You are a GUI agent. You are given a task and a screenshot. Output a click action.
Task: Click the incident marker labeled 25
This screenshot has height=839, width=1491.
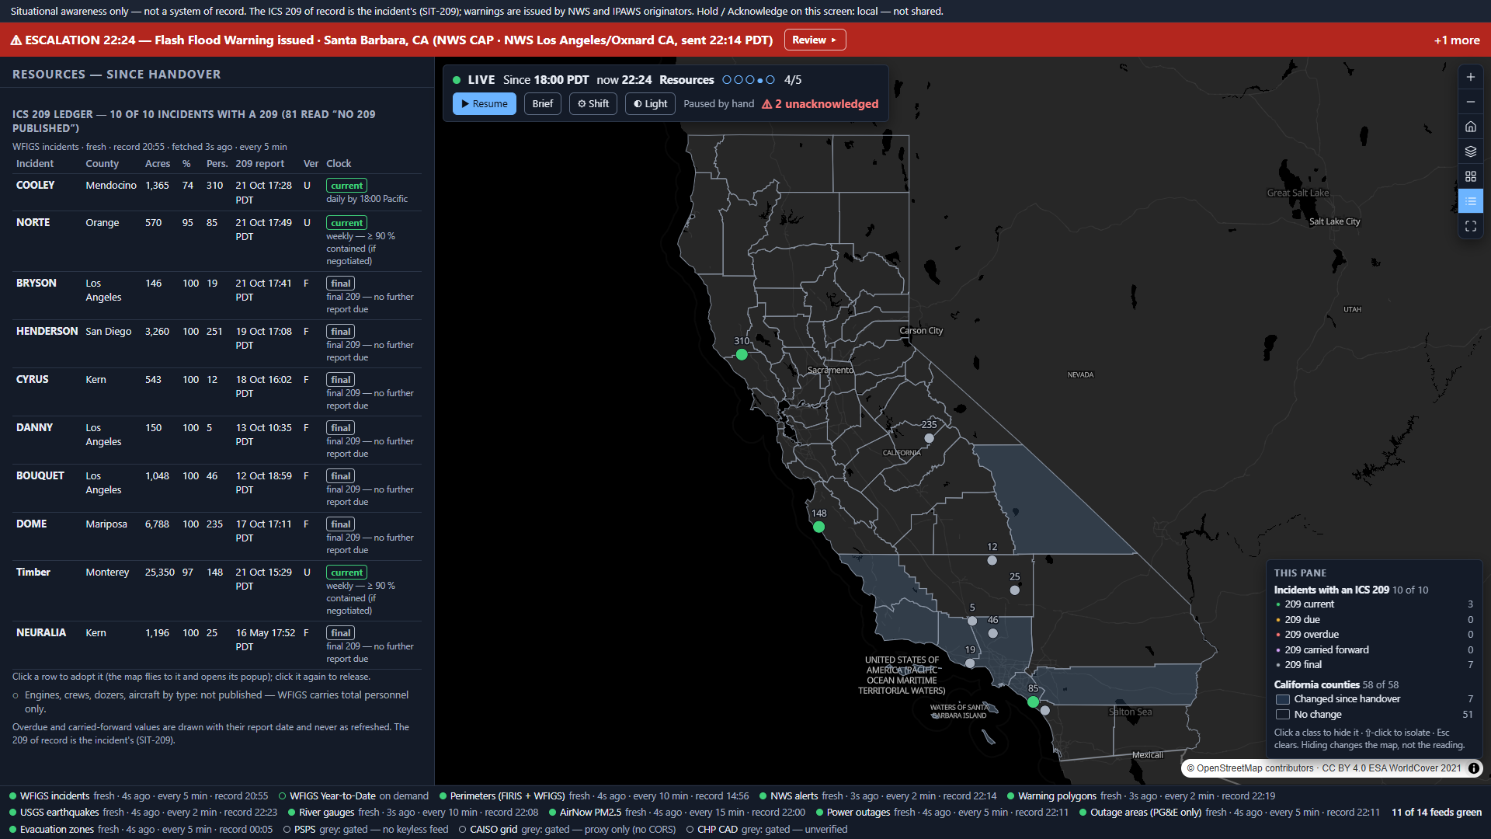[x=1014, y=590]
